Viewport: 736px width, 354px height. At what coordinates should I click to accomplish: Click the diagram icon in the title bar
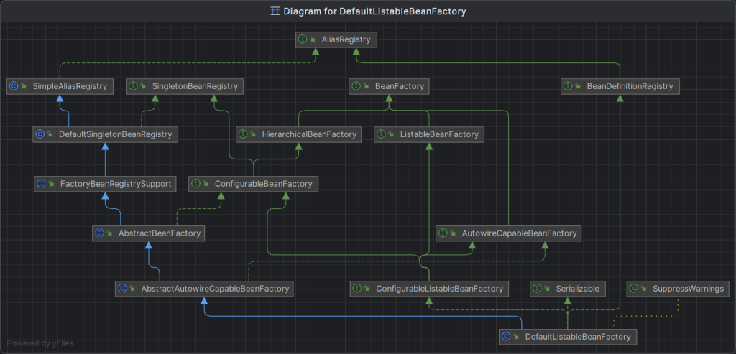275,11
